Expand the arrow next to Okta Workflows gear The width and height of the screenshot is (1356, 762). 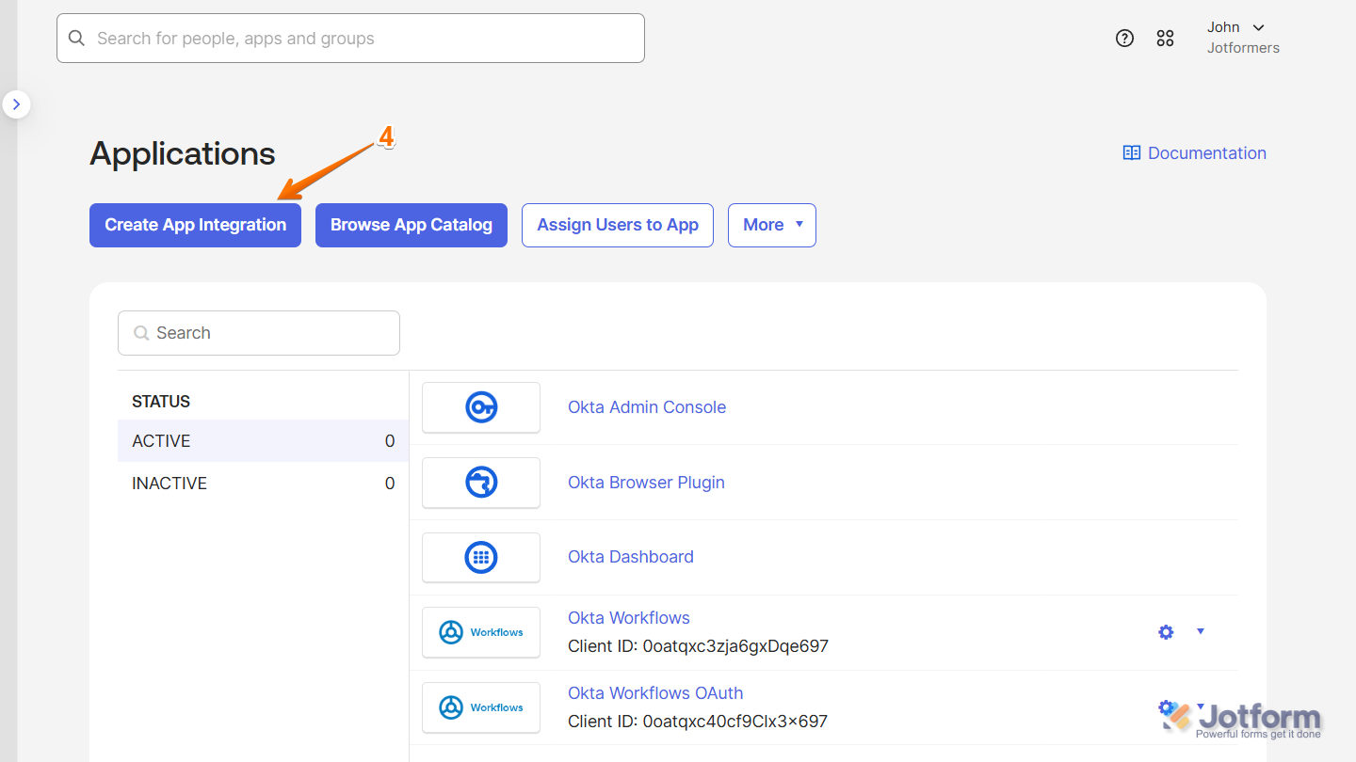1201,631
